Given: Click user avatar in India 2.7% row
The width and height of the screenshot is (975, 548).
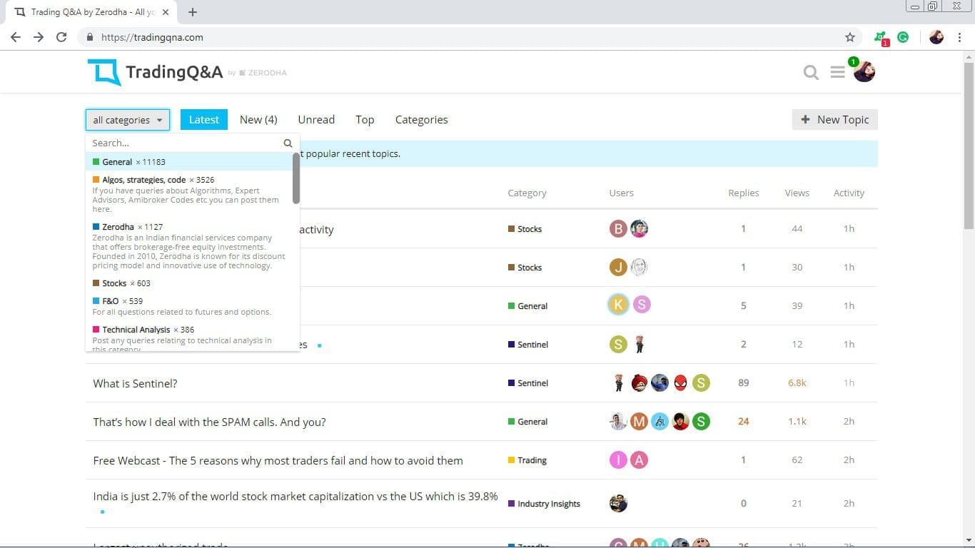Looking at the screenshot, I should tap(618, 503).
